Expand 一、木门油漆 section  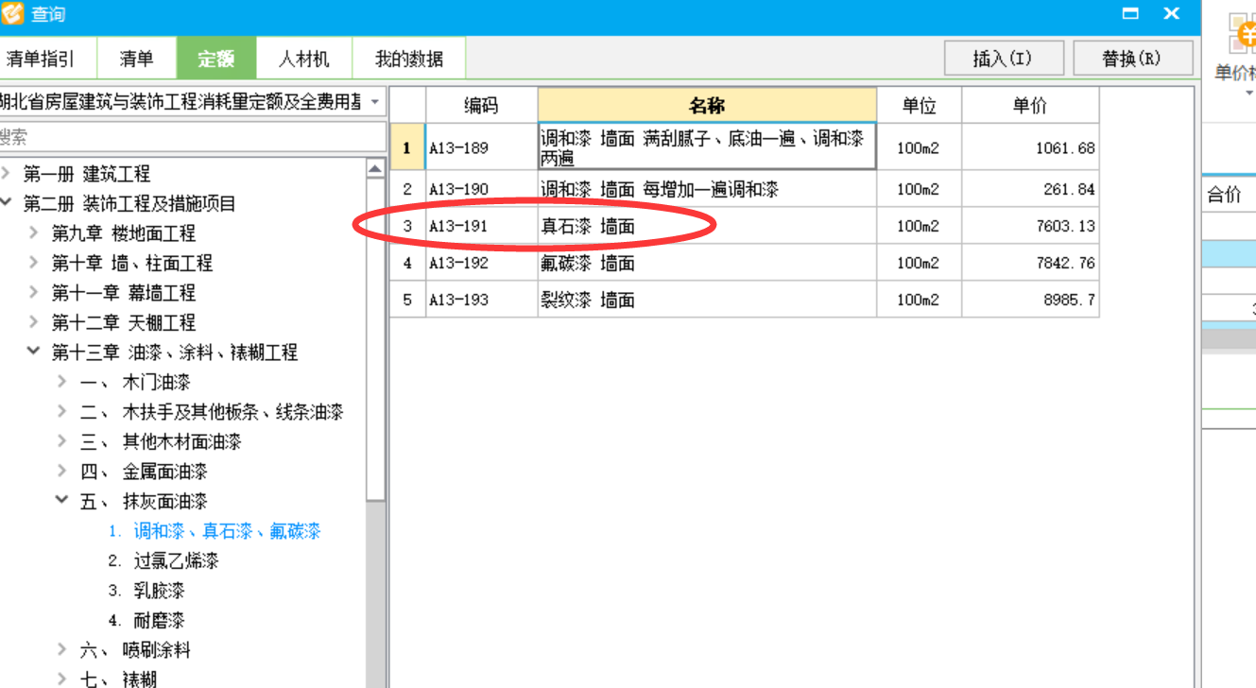62,382
